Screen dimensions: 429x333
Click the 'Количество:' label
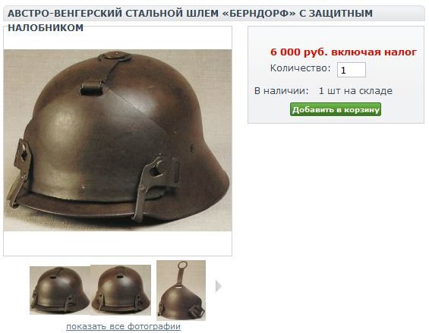coord(301,68)
